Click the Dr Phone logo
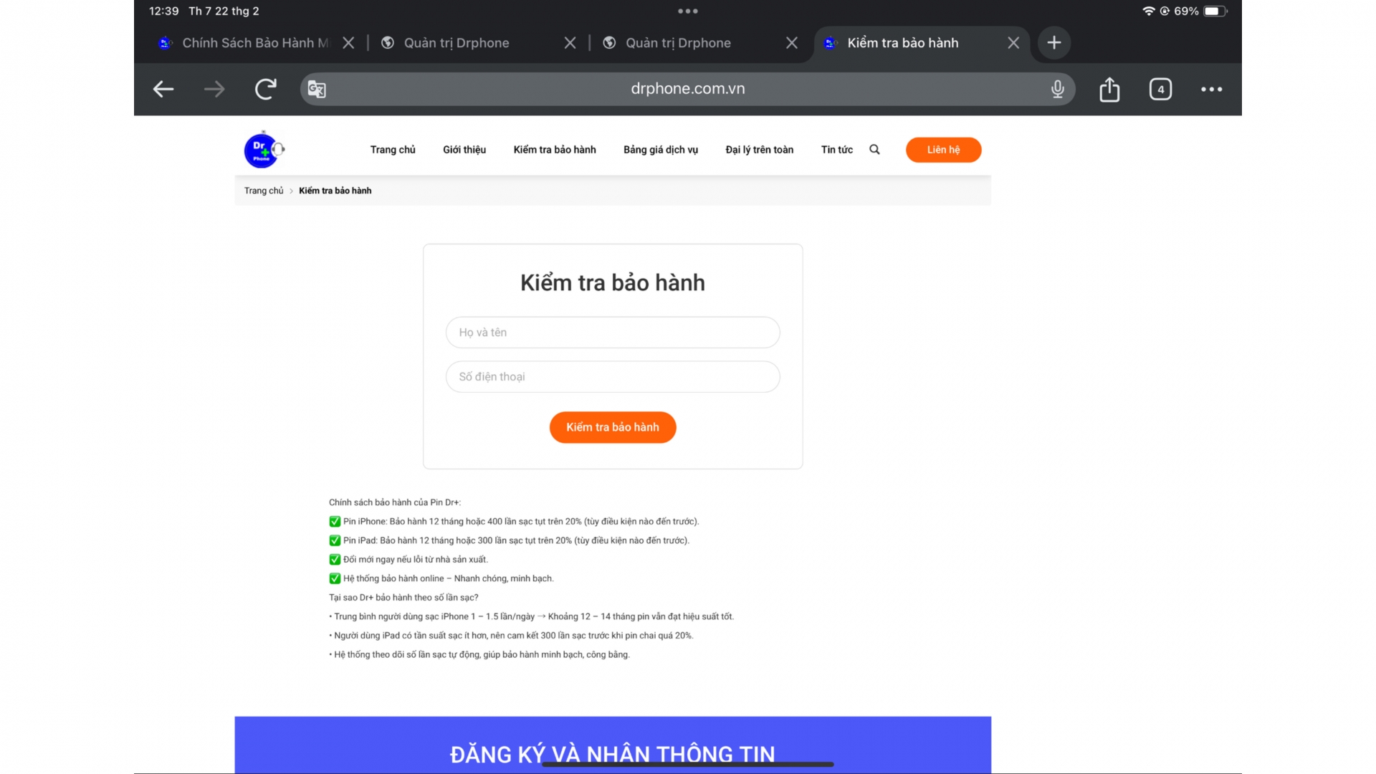 263,150
